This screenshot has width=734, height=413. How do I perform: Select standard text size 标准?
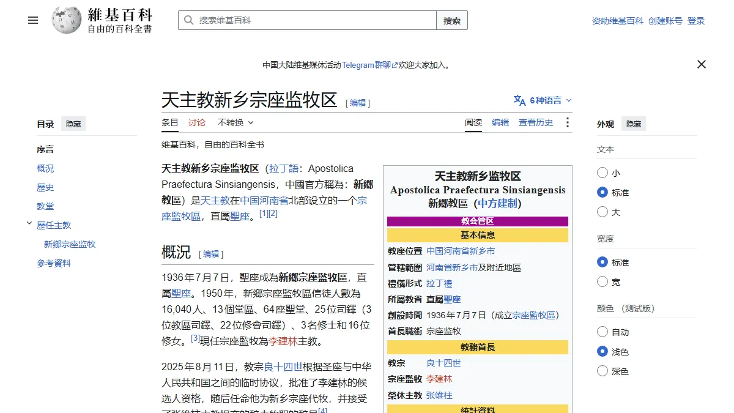[602, 192]
